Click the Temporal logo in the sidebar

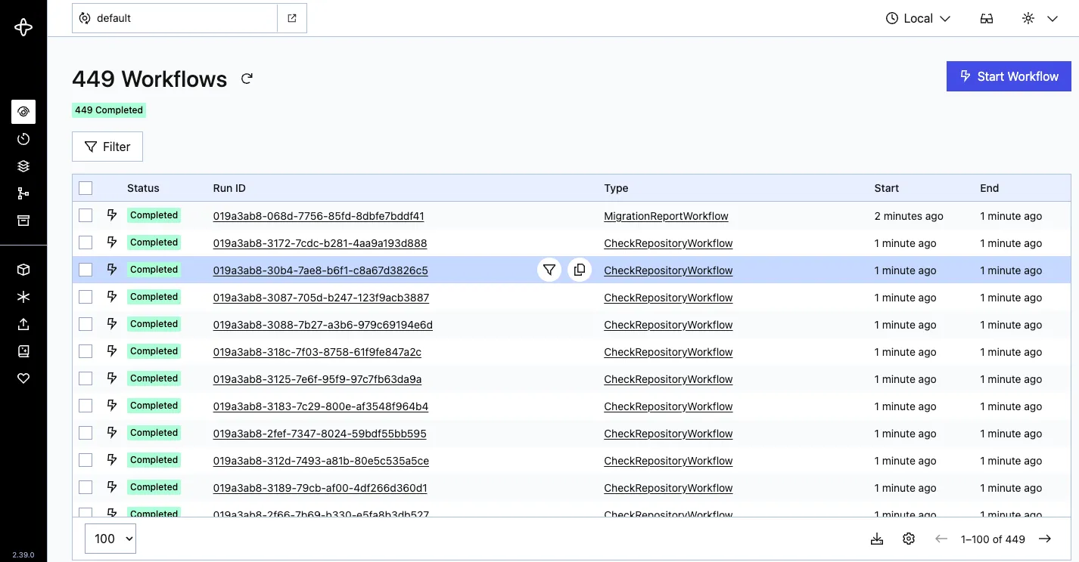click(x=23, y=28)
